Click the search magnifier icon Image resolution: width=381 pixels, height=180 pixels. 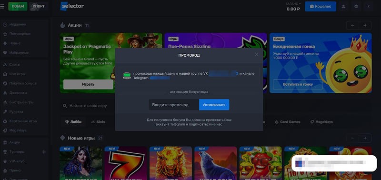(x=65, y=106)
